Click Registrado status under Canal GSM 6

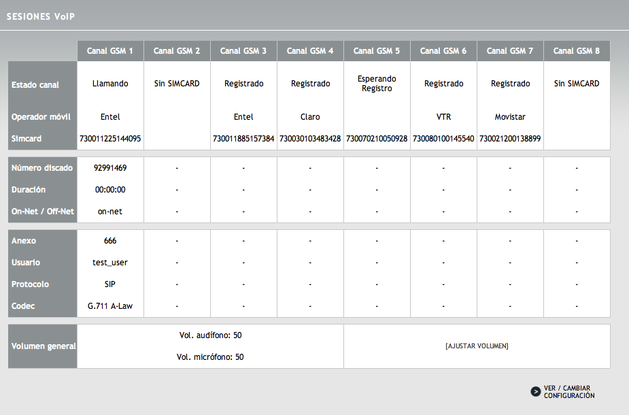(443, 84)
